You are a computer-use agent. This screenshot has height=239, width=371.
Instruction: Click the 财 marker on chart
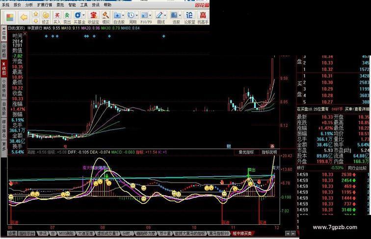point(229,146)
